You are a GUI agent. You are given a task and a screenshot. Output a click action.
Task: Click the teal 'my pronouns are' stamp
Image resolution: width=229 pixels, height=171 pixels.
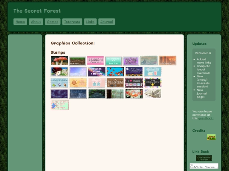[x=113, y=61]
